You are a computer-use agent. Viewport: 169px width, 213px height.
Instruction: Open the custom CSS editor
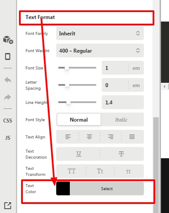pos(8,121)
